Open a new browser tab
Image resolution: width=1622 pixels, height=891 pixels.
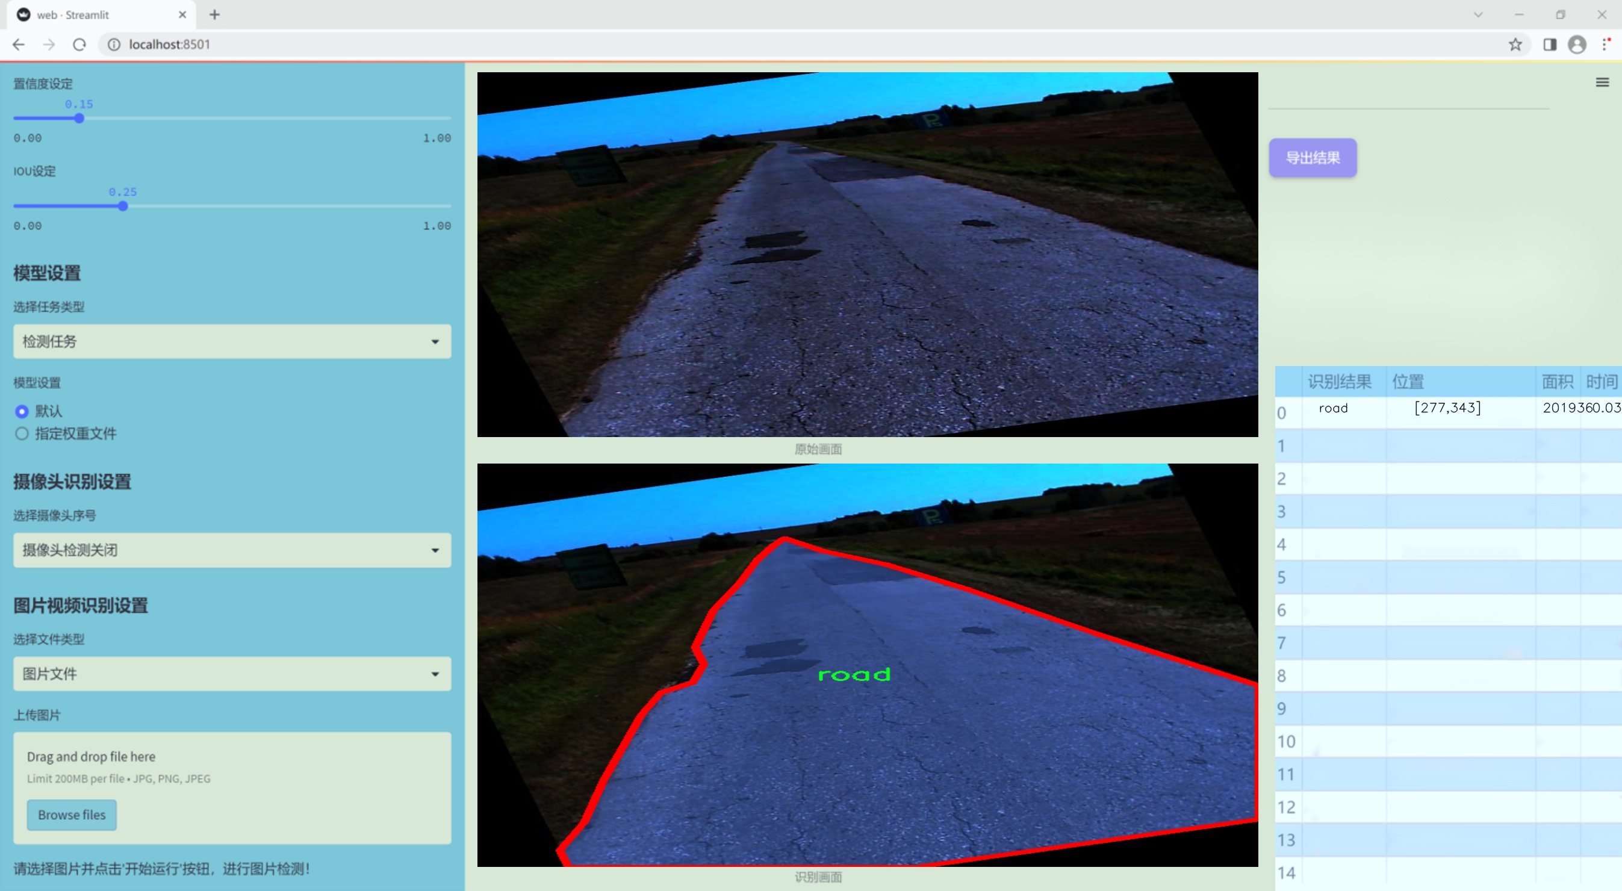(215, 14)
